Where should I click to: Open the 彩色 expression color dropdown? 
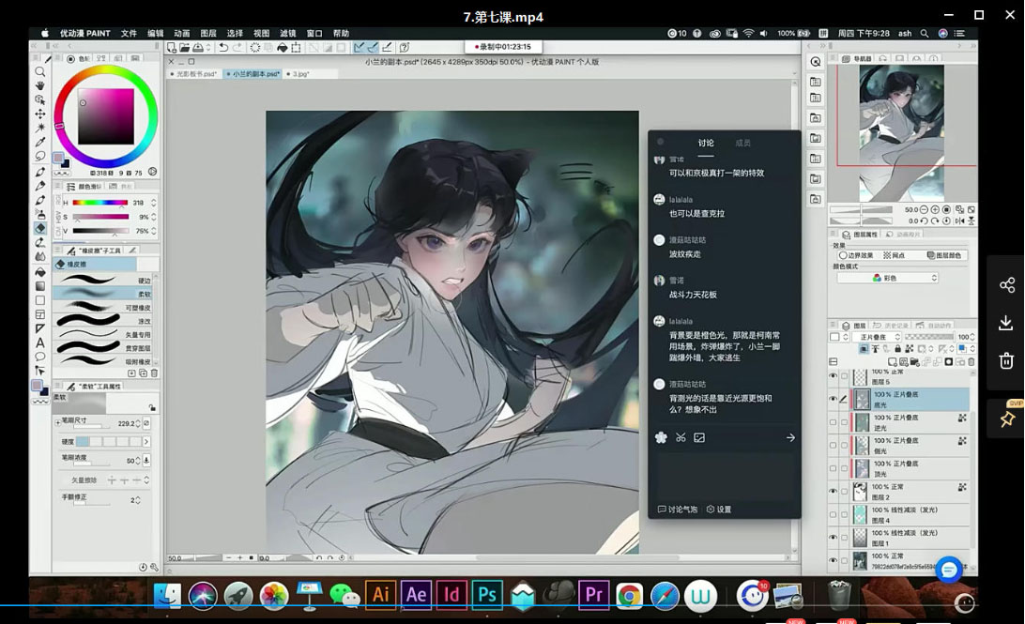(x=888, y=278)
